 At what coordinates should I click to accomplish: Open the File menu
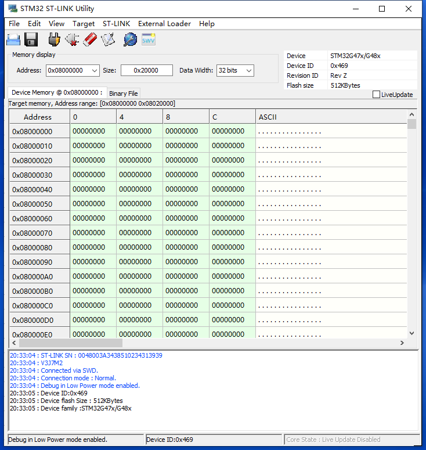(x=14, y=24)
